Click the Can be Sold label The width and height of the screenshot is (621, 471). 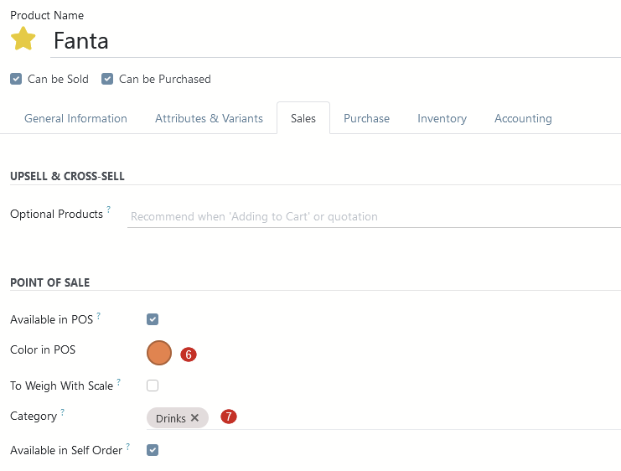(58, 80)
